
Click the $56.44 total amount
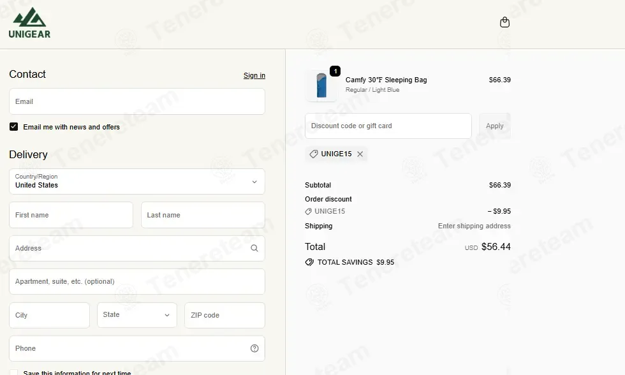496,247
